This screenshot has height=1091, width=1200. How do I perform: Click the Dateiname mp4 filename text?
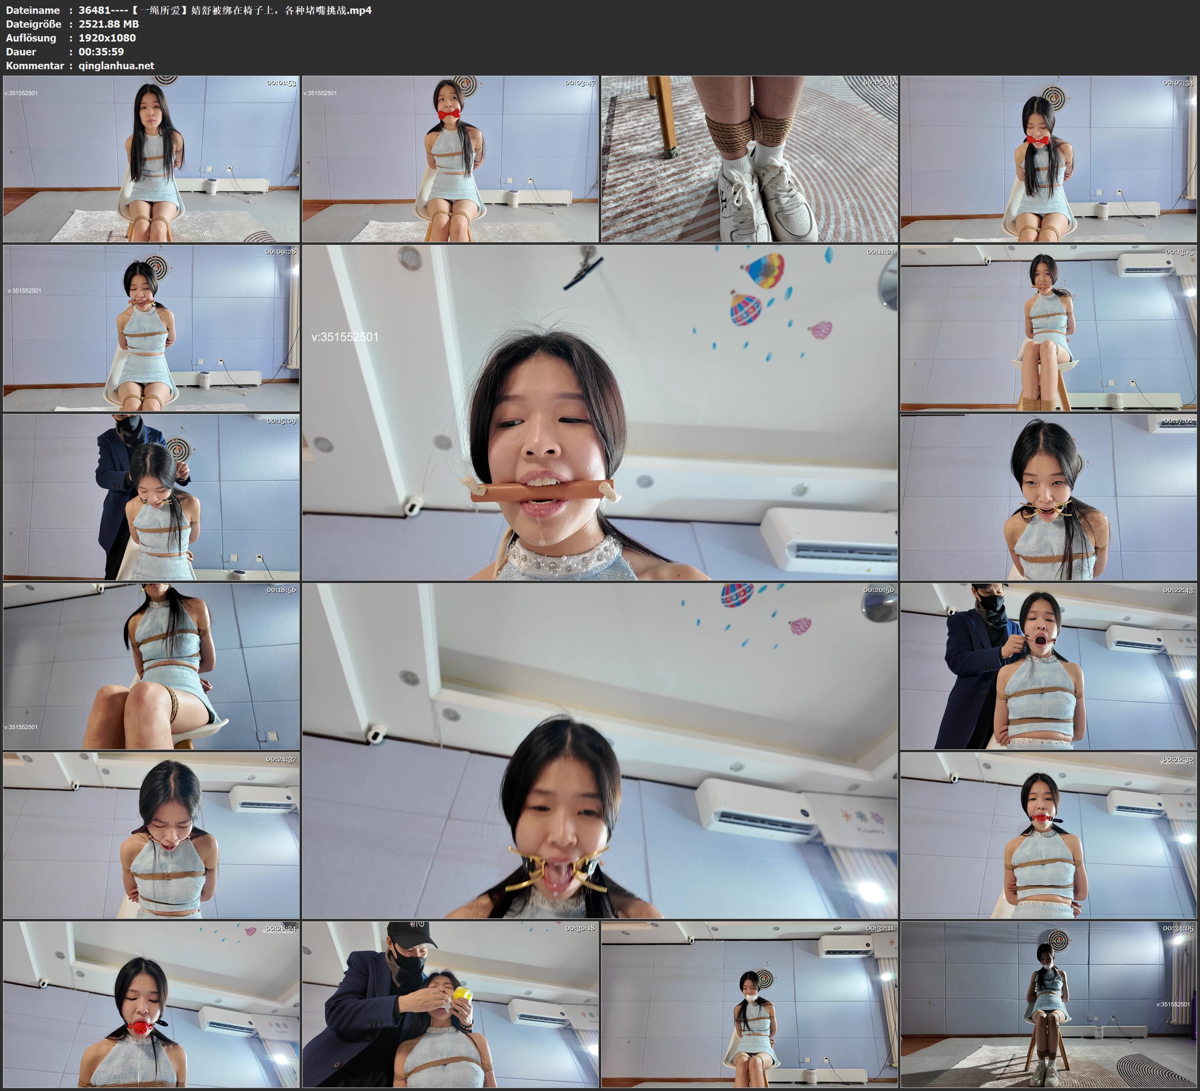coord(225,10)
